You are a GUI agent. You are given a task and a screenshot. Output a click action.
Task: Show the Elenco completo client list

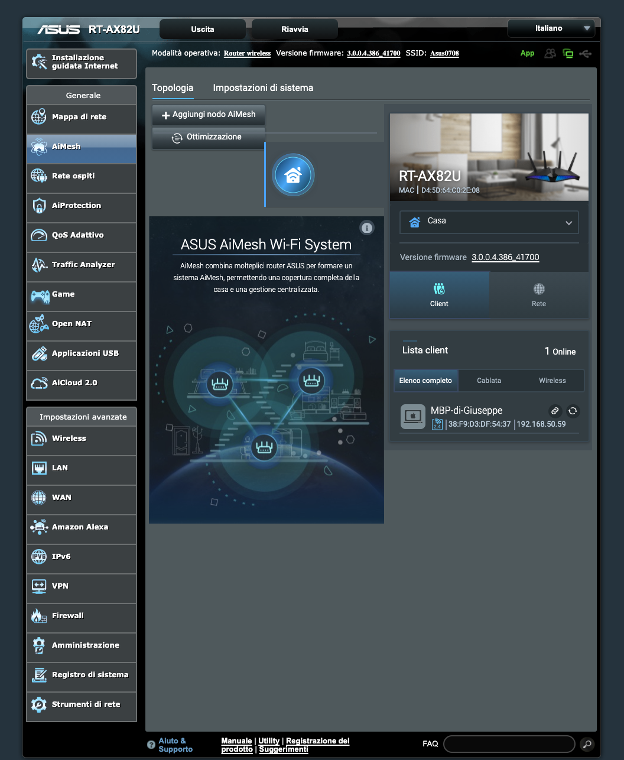425,381
